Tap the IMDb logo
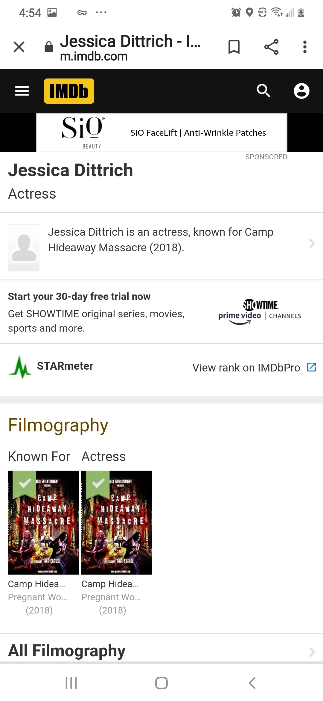Image resolution: width=323 pixels, height=701 pixels. 69,91
